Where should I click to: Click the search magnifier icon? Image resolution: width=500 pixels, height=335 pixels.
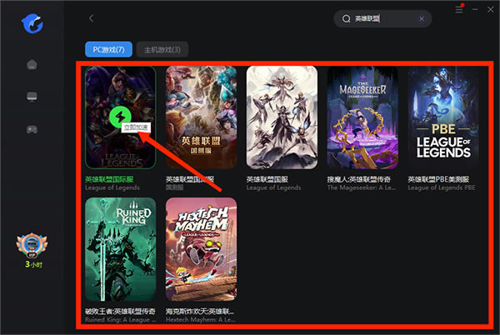[347, 19]
